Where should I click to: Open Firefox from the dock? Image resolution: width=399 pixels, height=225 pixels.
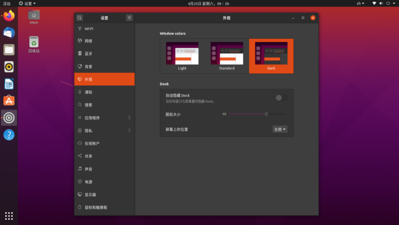point(9,16)
